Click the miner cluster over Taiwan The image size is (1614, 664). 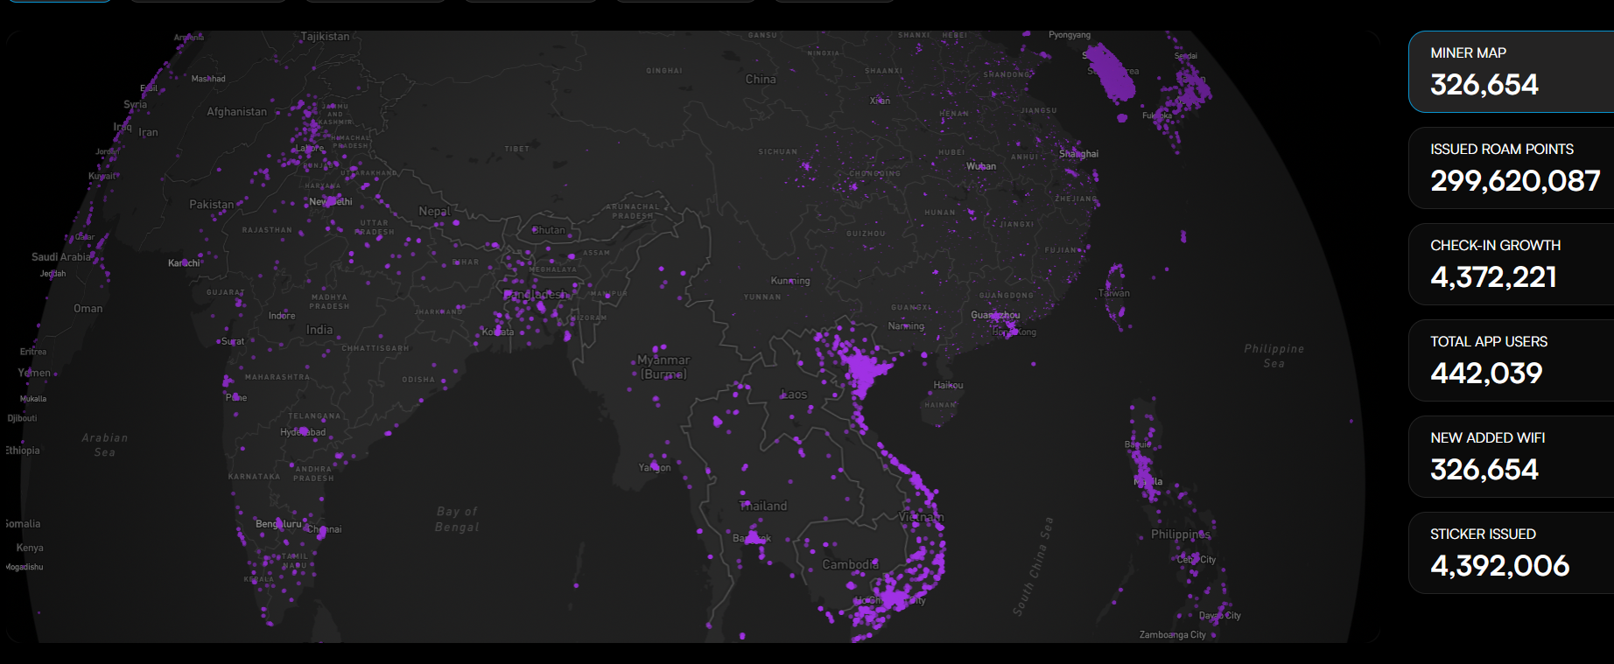click(1115, 290)
